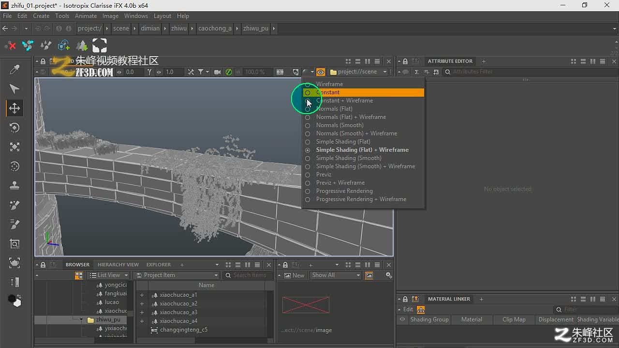
Task: Click dimian in the path breadcrumb
Action: pos(150,28)
